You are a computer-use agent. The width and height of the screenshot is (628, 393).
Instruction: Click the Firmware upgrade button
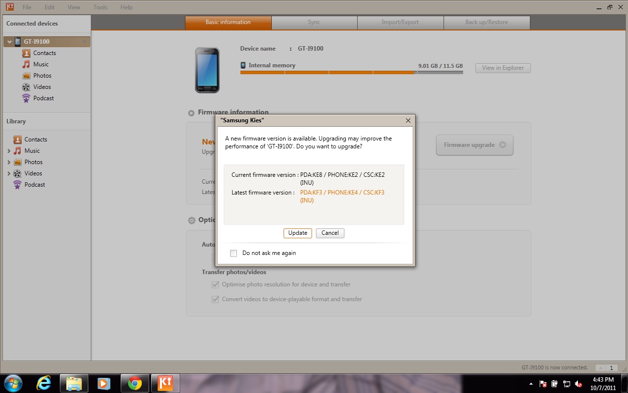[x=474, y=145]
